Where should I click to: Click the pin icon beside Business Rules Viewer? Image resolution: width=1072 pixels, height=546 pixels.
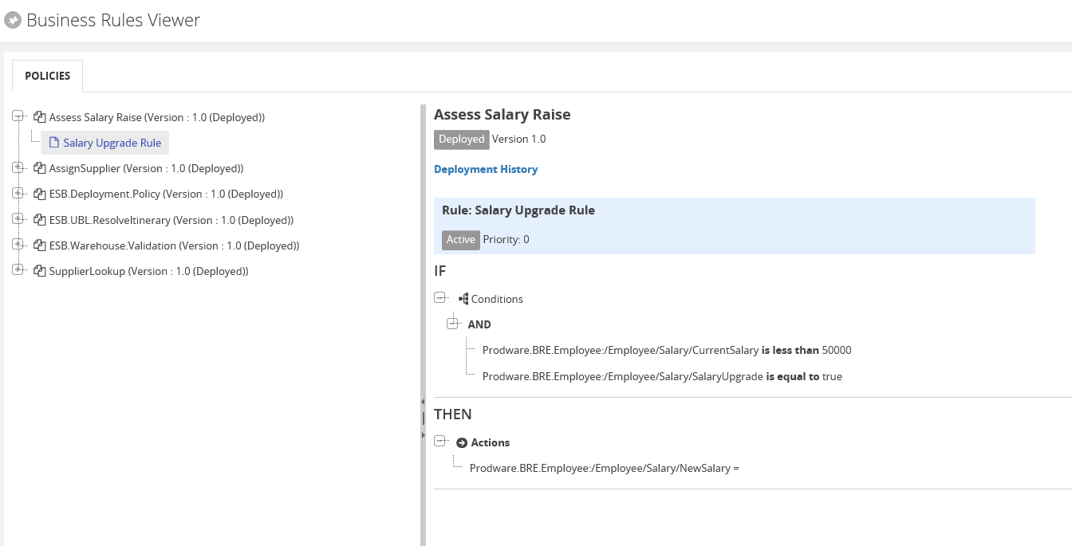pyautogui.click(x=12, y=21)
